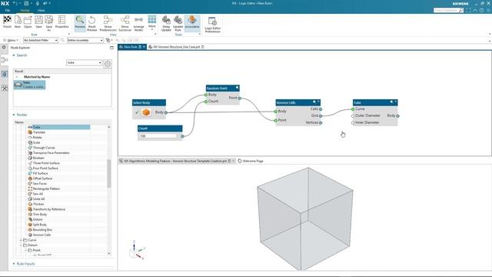Screen dimensions: 492x277
Task: Switch to the Home ribbon tab
Action: click(25, 10)
